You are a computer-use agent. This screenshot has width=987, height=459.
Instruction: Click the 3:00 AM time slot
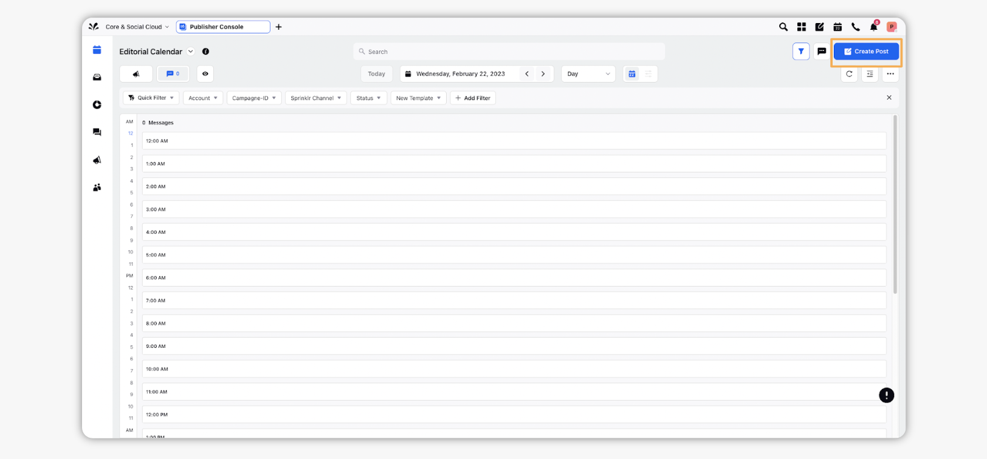coord(514,209)
